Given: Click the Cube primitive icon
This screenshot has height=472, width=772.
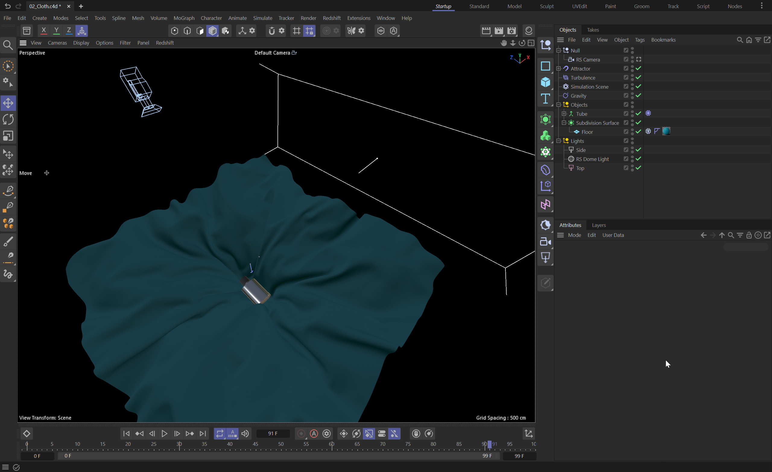Looking at the screenshot, I should click(546, 82).
